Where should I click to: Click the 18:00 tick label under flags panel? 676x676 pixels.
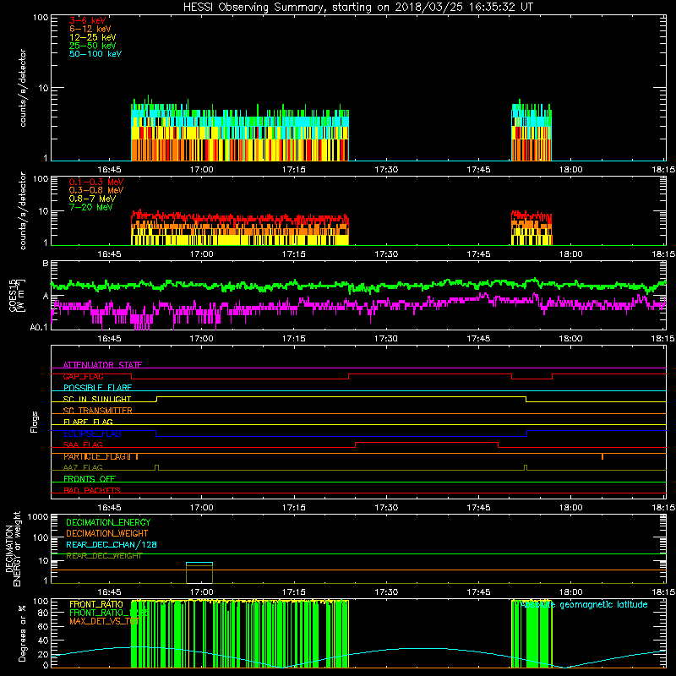tap(570, 508)
